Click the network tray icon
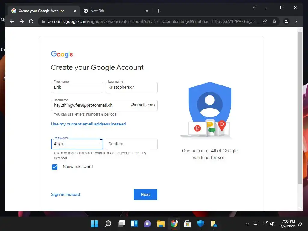The width and height of the screenshot is (308, 231). coord(265,224)
